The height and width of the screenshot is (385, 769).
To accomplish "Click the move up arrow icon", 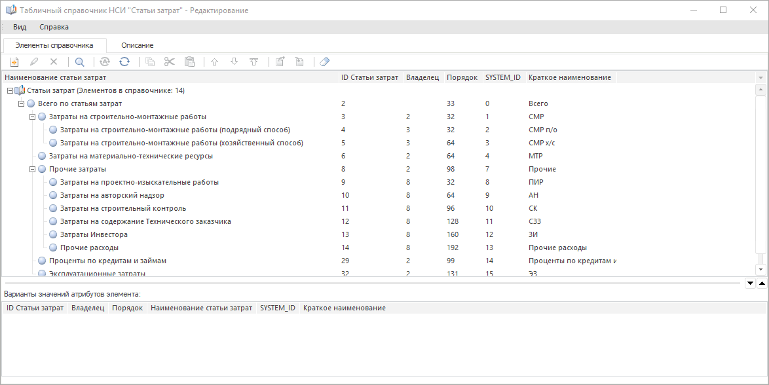I will [x=214, y=62].
